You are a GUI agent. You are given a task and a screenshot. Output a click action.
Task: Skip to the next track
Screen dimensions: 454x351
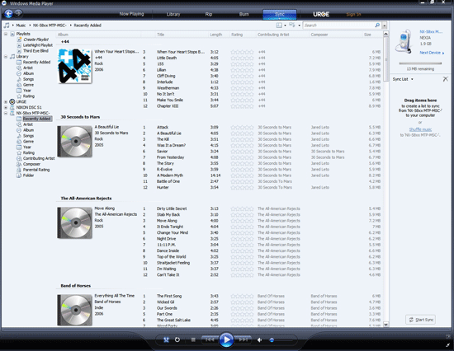243,339
